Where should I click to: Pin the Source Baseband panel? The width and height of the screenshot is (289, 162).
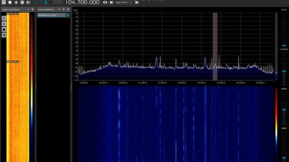click(64, 9)
